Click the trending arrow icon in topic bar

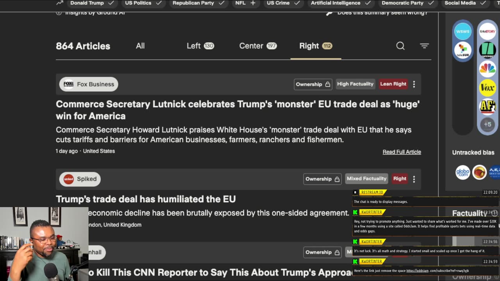(x=59, y=3)
